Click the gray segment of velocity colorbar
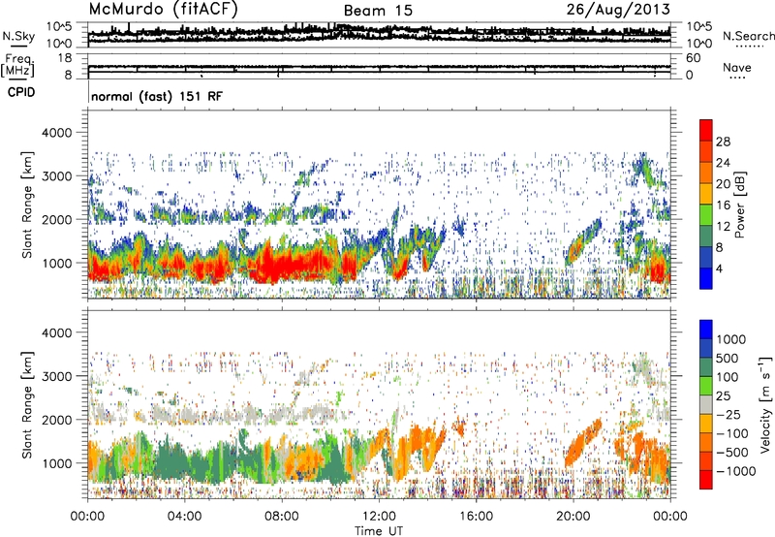The width and height of the screenshot is (775, 537). (x=706, y=405)
